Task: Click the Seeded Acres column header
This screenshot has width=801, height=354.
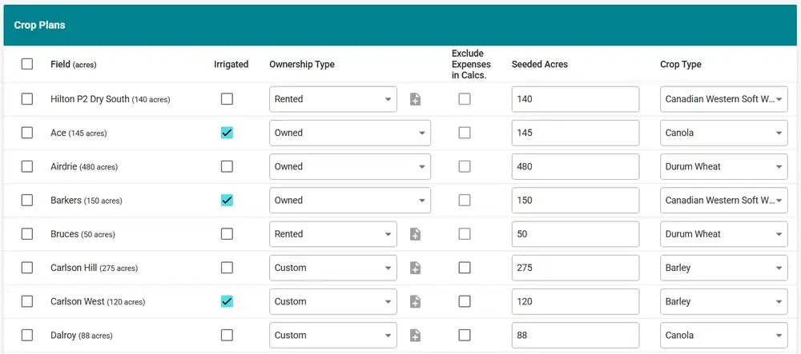Action: 539,64
